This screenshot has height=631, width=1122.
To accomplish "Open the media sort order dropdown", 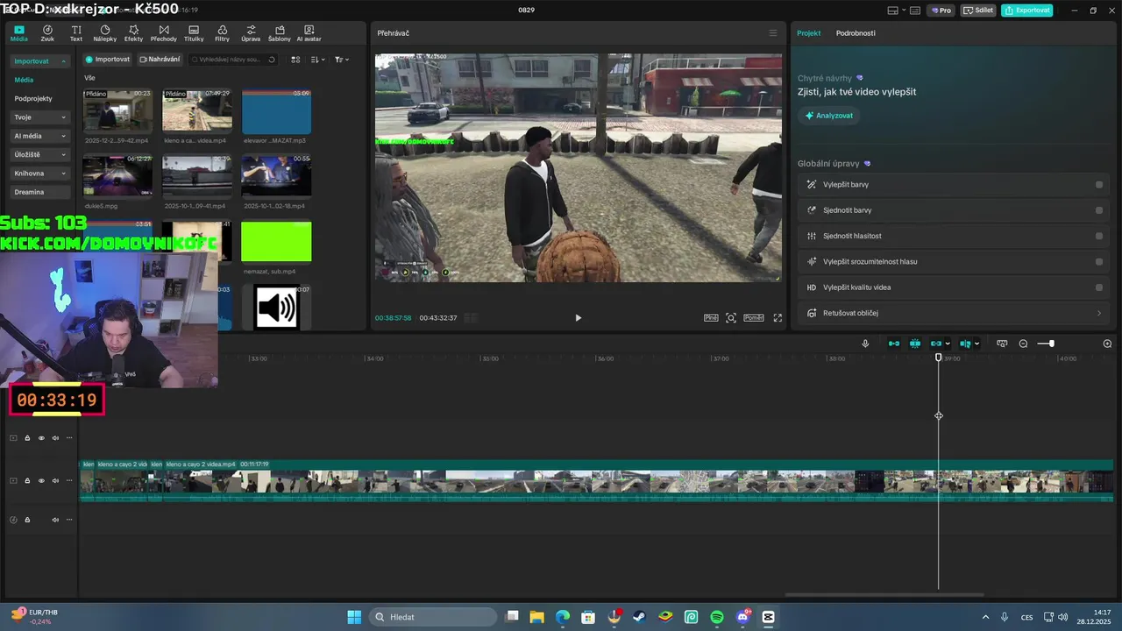I will coord(318,60).
